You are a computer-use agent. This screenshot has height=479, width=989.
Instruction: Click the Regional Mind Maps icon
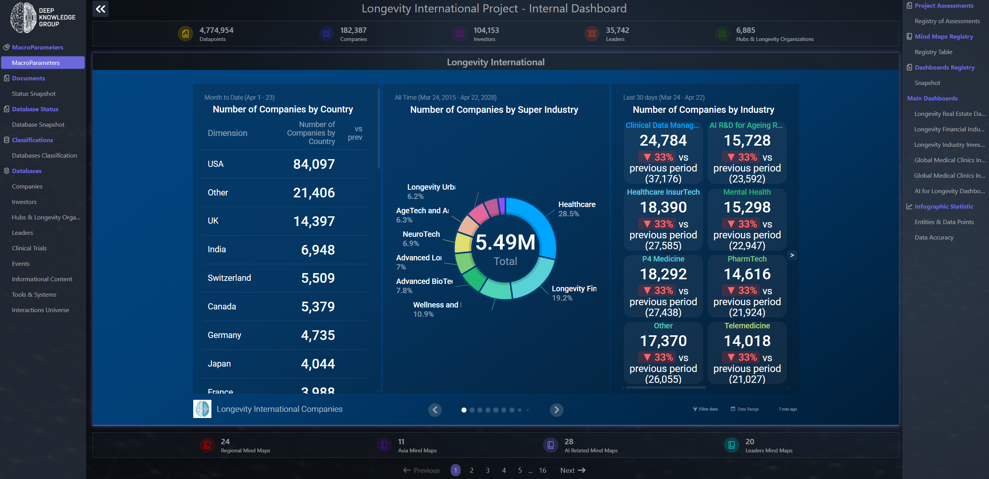[x=207, y=445]
